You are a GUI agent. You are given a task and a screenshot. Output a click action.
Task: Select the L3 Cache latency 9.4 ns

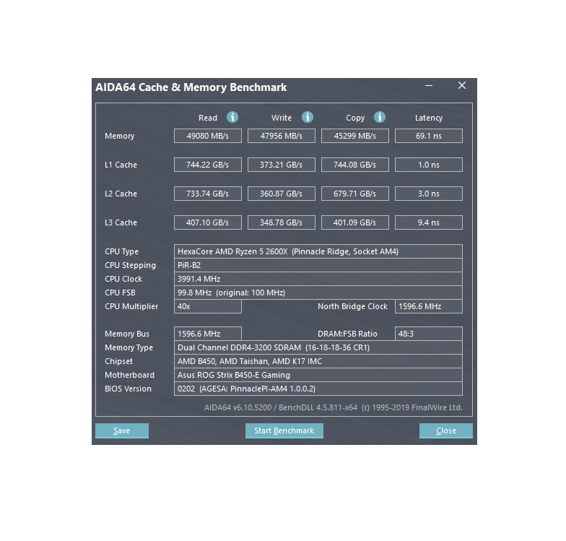tap(429, 222)
